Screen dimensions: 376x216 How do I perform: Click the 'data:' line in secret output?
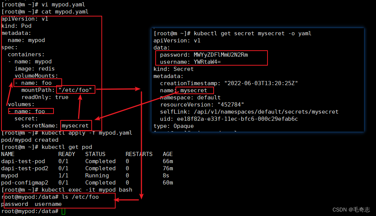tap(162, 48)
